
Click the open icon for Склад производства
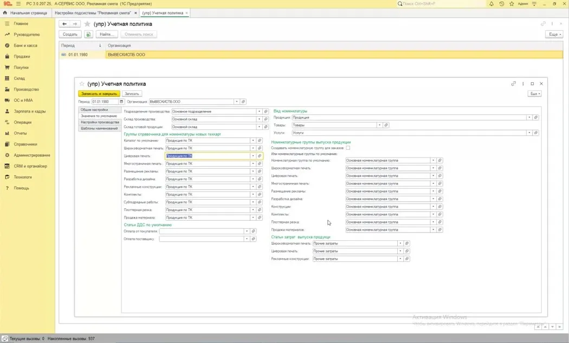click(x=266, y=119)
